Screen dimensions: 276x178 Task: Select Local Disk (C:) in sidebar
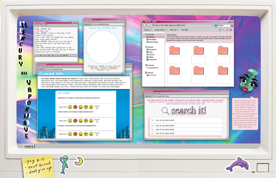pos(152,68)
